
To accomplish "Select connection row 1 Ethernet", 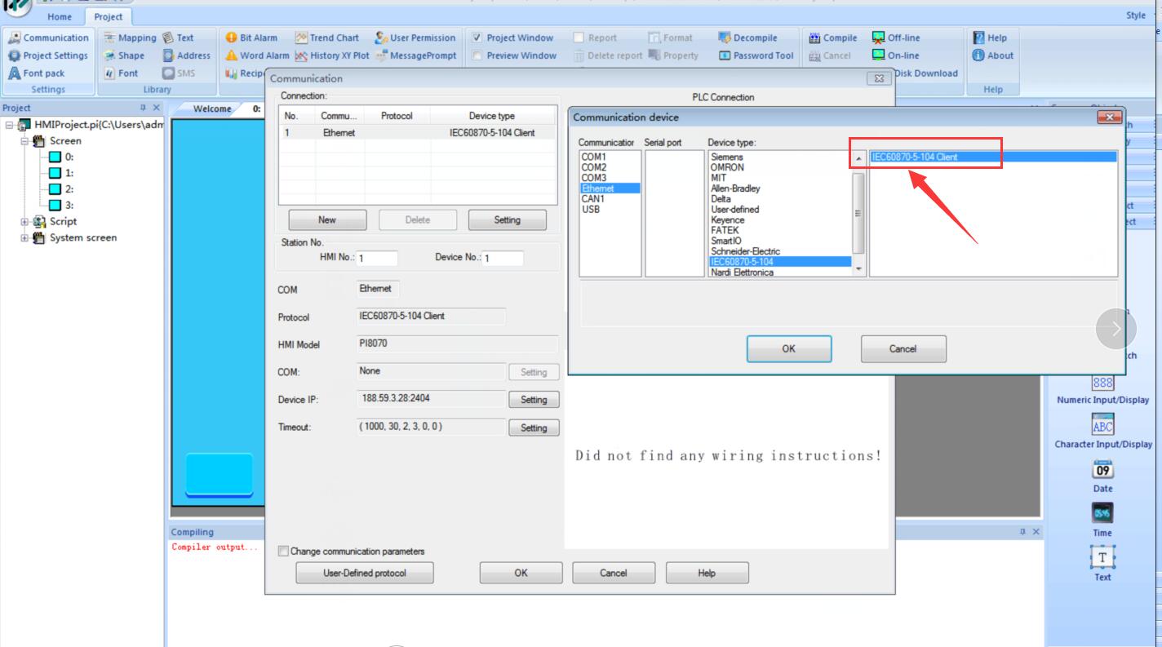I will [x=419, y=133].
